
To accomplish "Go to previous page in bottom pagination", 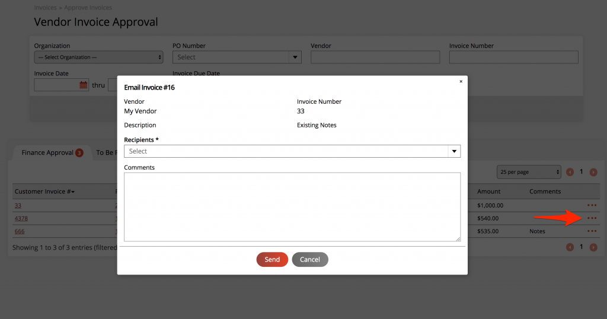I will (x=570, y=247).
